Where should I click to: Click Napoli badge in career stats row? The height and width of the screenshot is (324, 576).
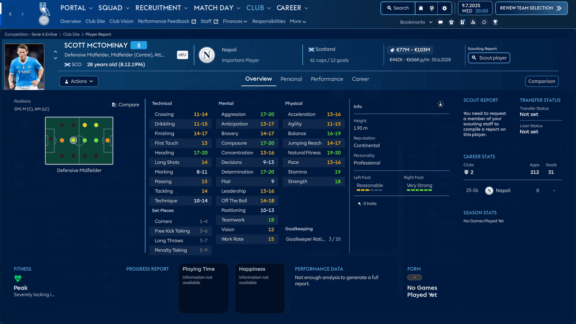click(x=489, y=191)
